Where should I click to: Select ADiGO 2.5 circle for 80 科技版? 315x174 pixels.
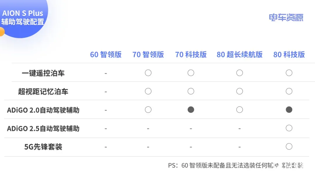click(289, 128)
